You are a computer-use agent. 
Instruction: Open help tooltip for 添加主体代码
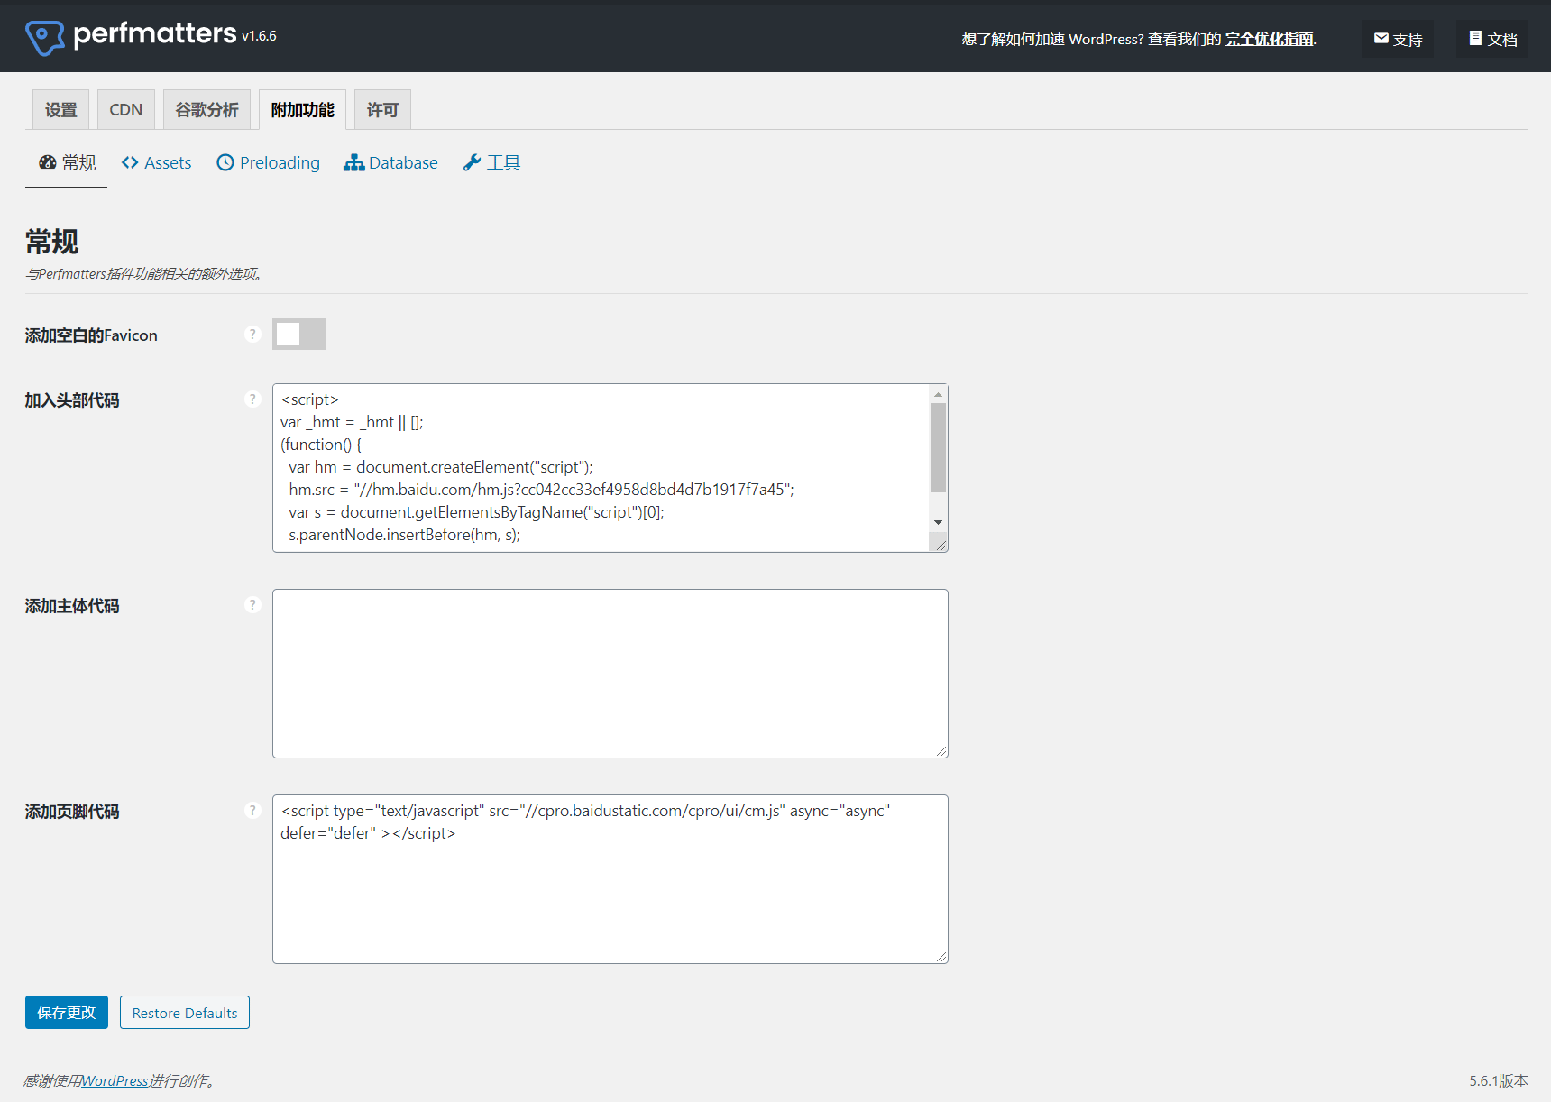(x=252, y=604)
